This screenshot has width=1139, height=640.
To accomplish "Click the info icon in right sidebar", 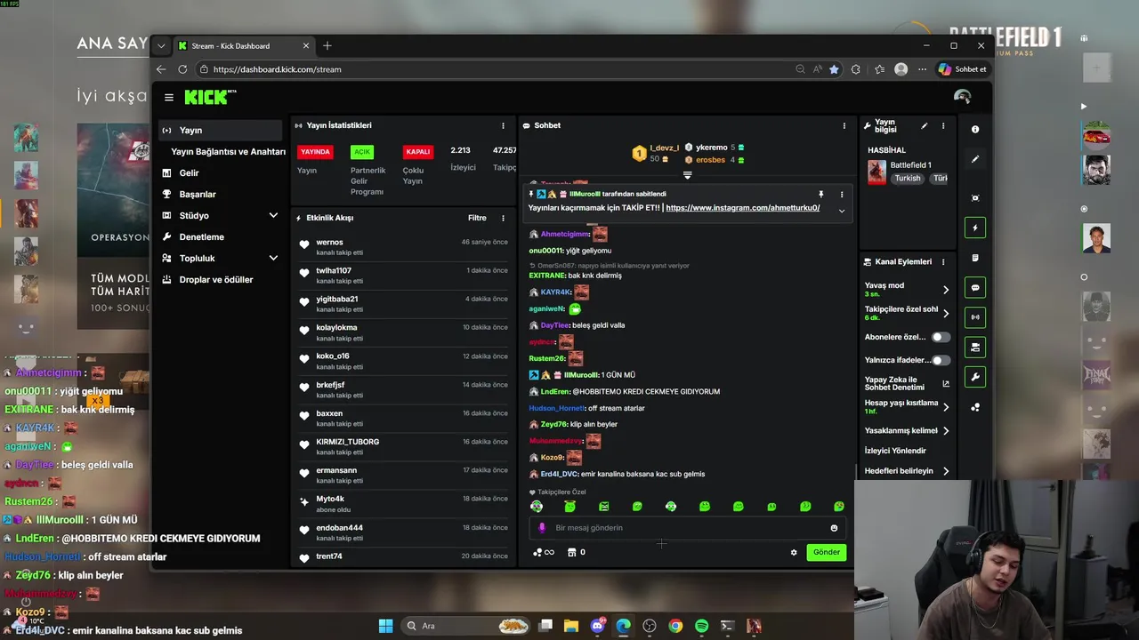I will pyautogui.click(x=975, y=130).
